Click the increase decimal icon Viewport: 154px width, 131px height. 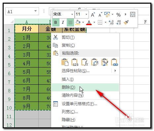pyautogui.click(x=111, y=22)
